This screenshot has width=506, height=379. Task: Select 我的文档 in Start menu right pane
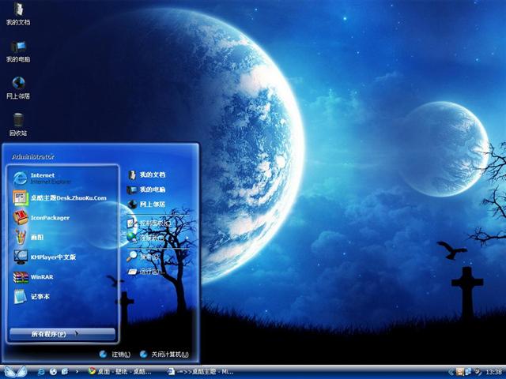pyautogui.click(x=152, y=174)
